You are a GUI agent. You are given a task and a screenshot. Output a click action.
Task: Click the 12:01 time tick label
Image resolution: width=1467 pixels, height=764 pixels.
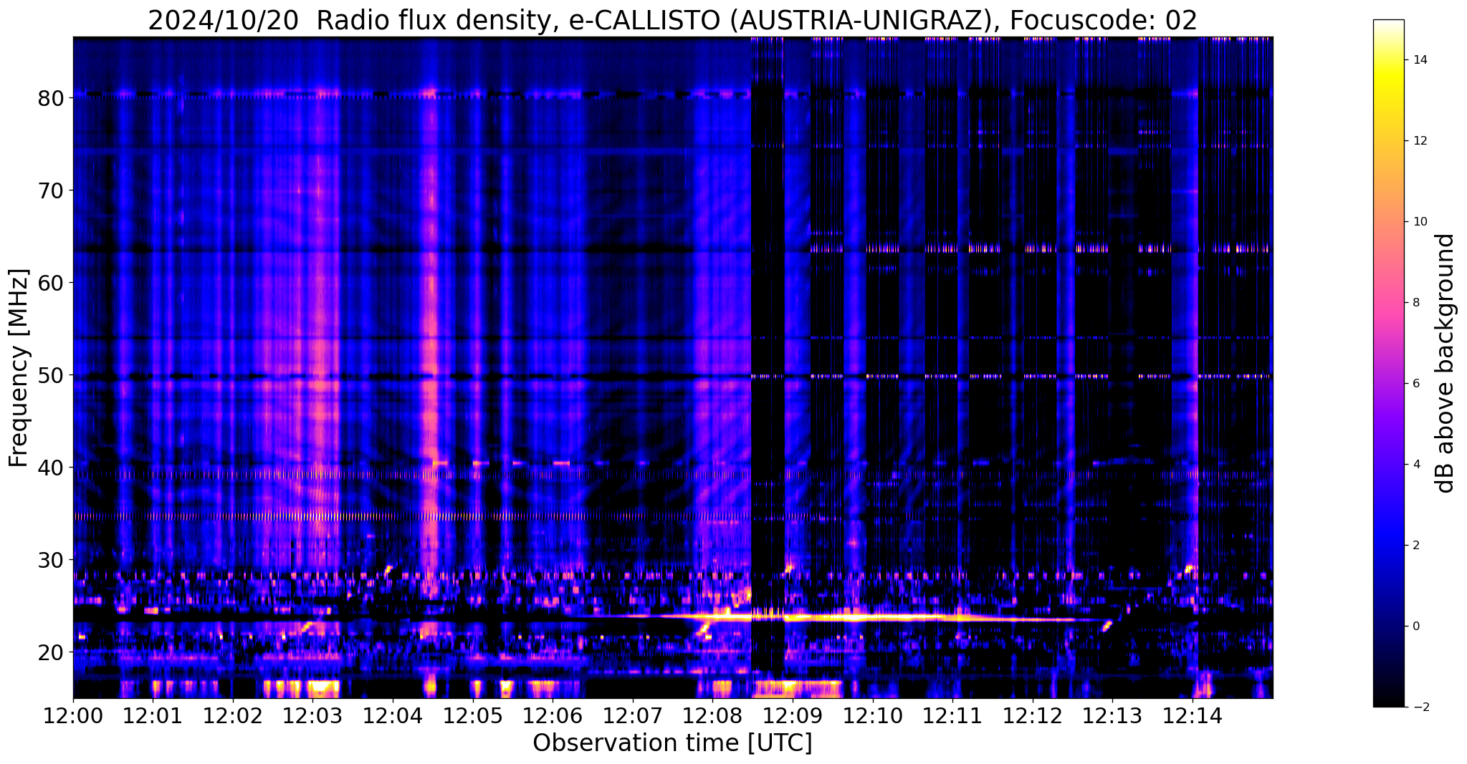153,716
